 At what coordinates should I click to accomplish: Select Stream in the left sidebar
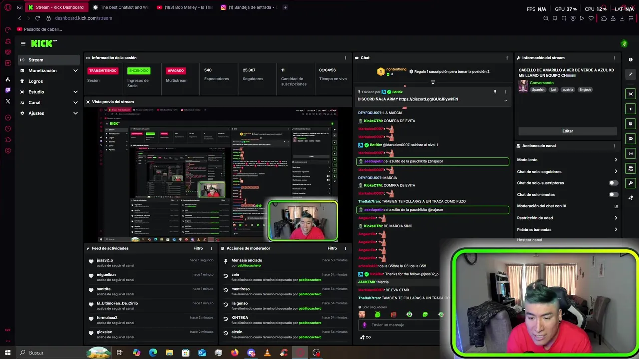[x=49, y=60]
